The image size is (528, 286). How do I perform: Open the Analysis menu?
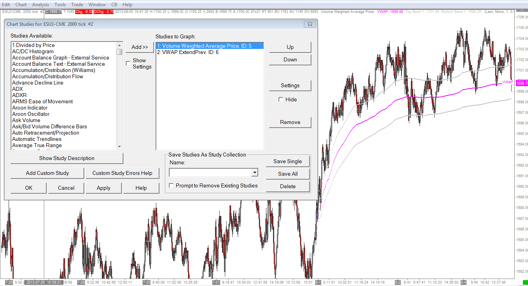tap(40, 5)
